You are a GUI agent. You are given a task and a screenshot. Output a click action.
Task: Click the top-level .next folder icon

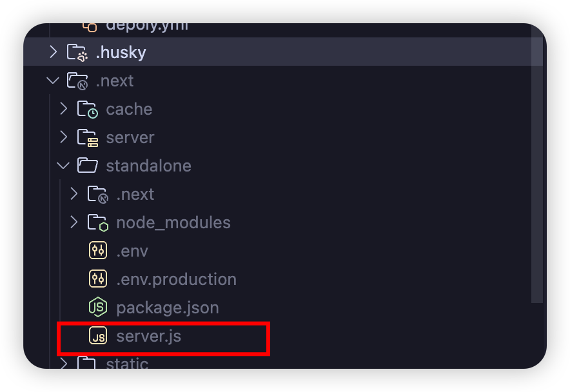tap(77, 81)
